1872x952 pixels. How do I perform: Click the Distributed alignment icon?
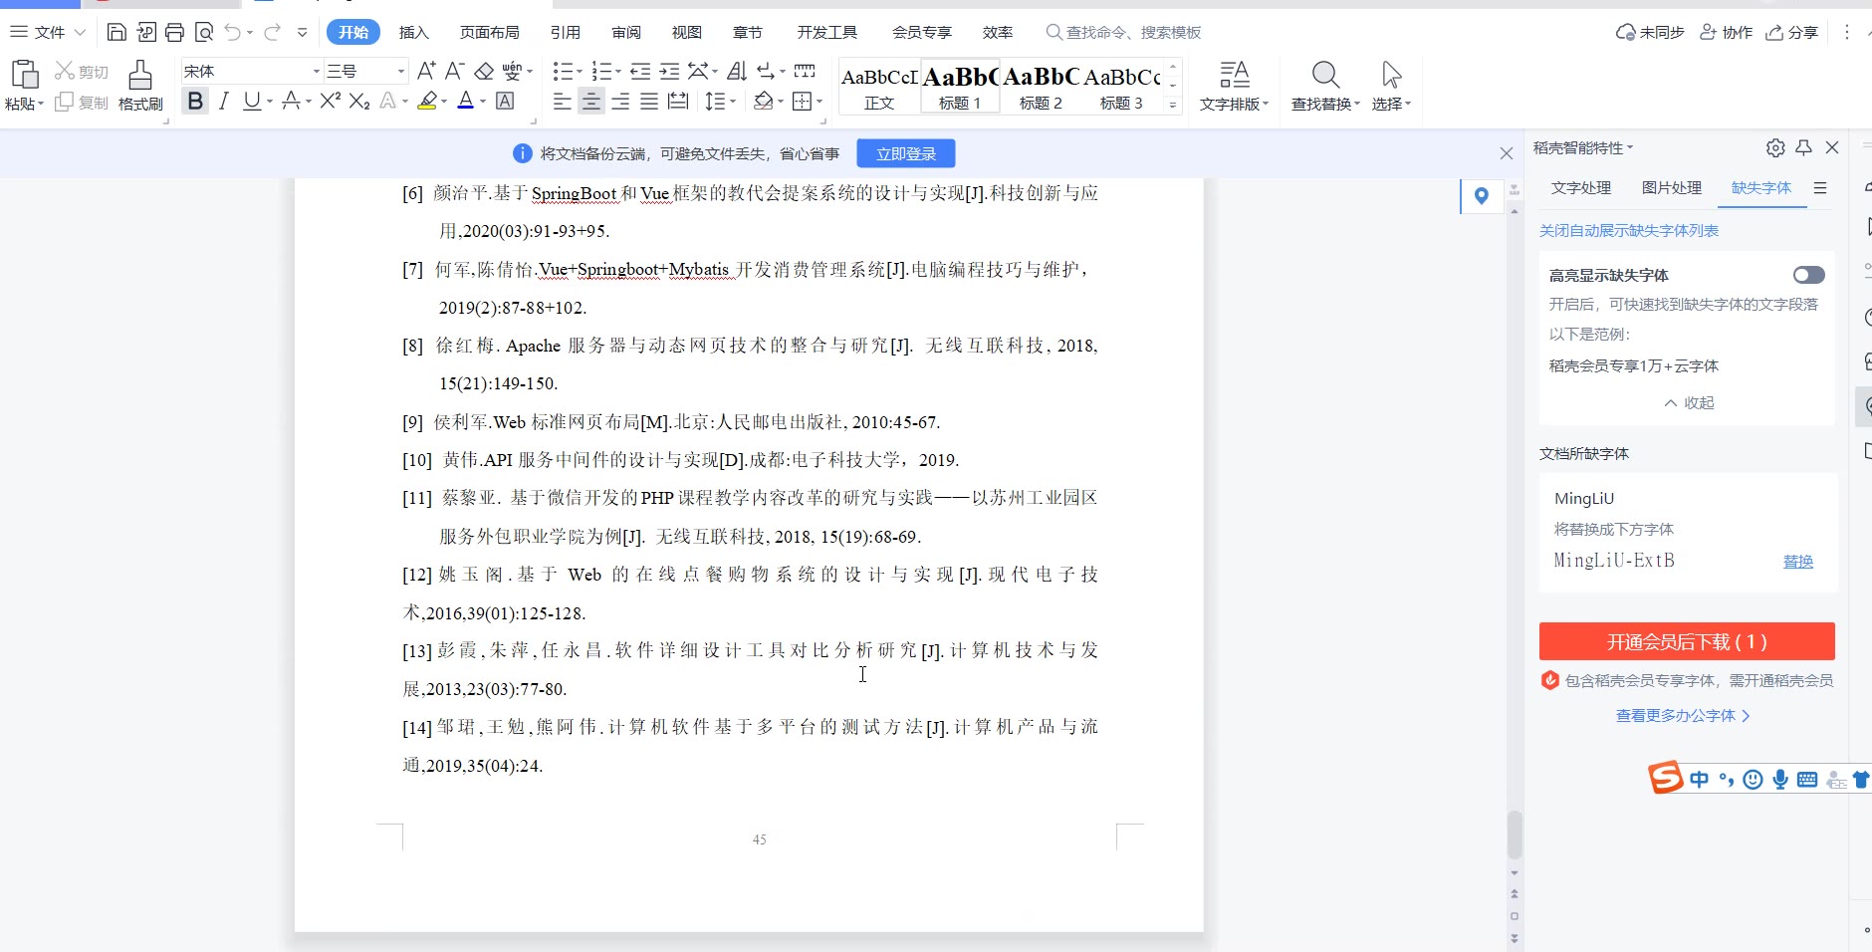[x=678, y=101]
